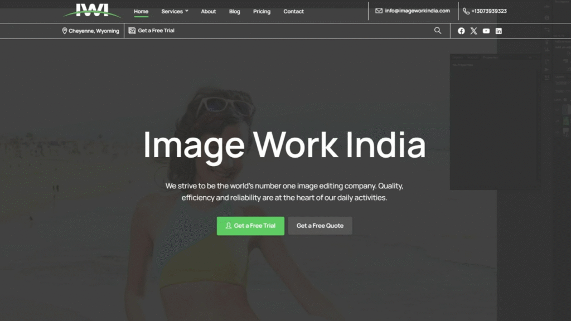Viewport: 571px width, 321px height.
Task: Open the Get a Free Trial link in top bar
Action: pyautogui.click(x=156, y=31)
